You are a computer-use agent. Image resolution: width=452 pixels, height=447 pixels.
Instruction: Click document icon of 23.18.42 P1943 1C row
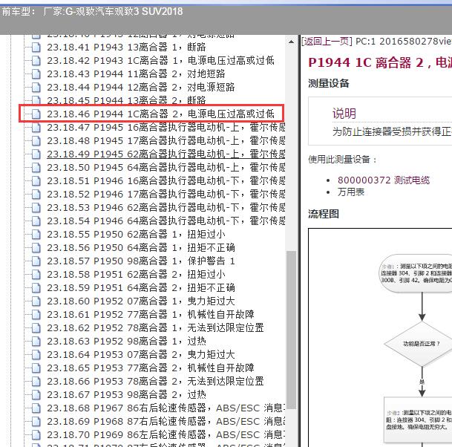[x=36, y=60]
